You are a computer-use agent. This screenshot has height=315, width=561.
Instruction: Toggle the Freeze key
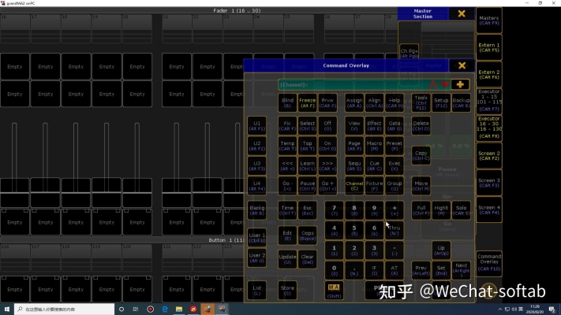(308, 102)
